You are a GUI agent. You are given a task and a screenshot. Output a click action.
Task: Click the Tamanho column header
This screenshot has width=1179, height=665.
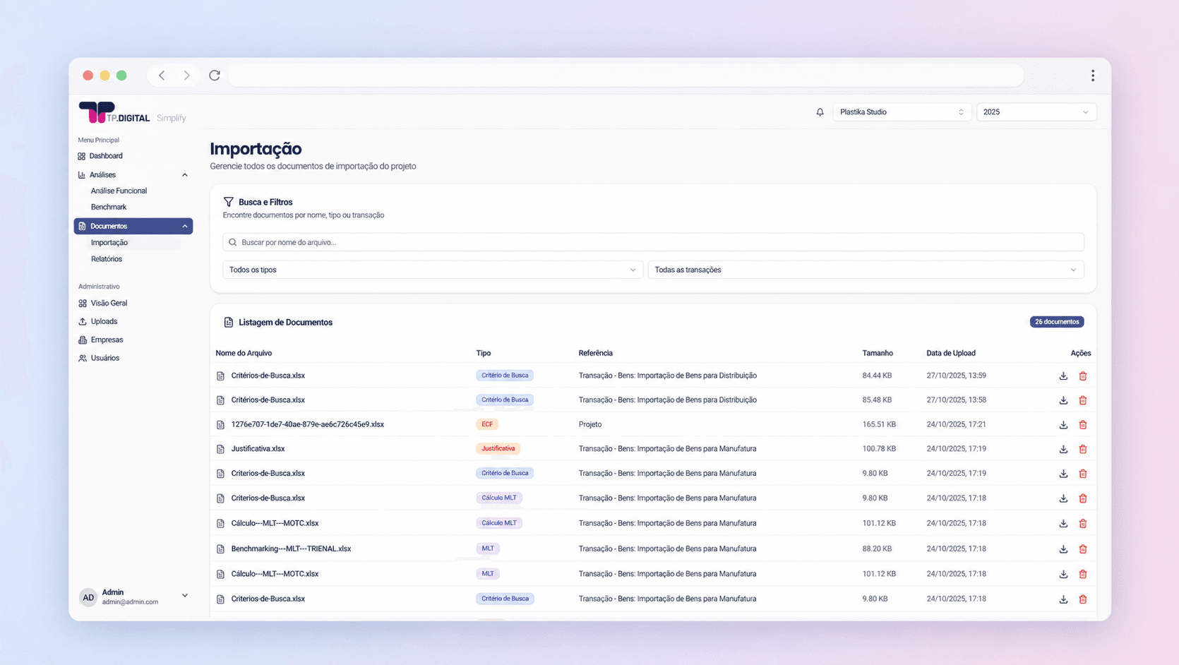click(x=878, y=353)
